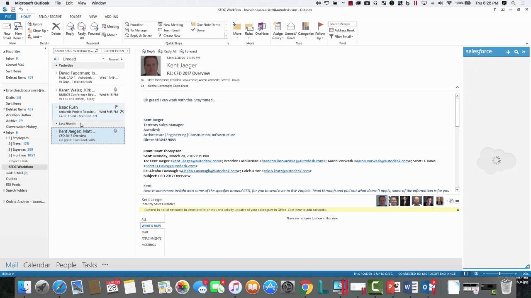Collapse the Yesterday message group
The image size is (531, 298).
click(x=57, y=65)
